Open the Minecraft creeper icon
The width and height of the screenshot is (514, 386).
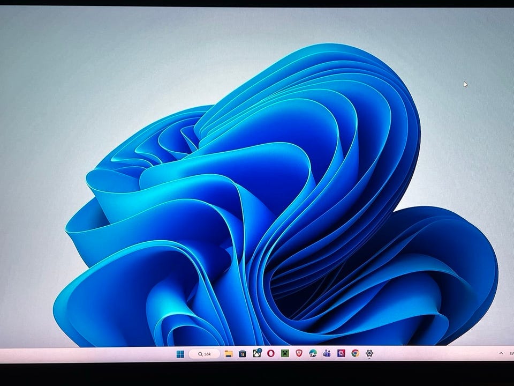pyautogui.click(x=285, y=353)
